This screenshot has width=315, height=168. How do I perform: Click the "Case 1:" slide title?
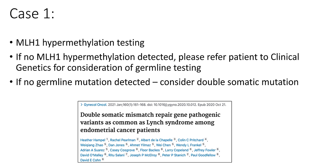click(x=32, y=14)
